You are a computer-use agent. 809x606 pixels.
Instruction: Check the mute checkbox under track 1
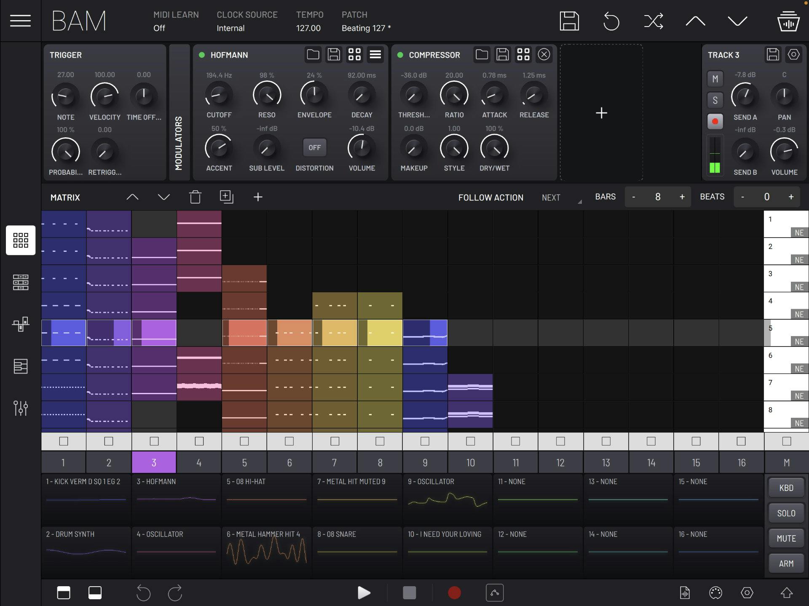click(x=63, y=441)
